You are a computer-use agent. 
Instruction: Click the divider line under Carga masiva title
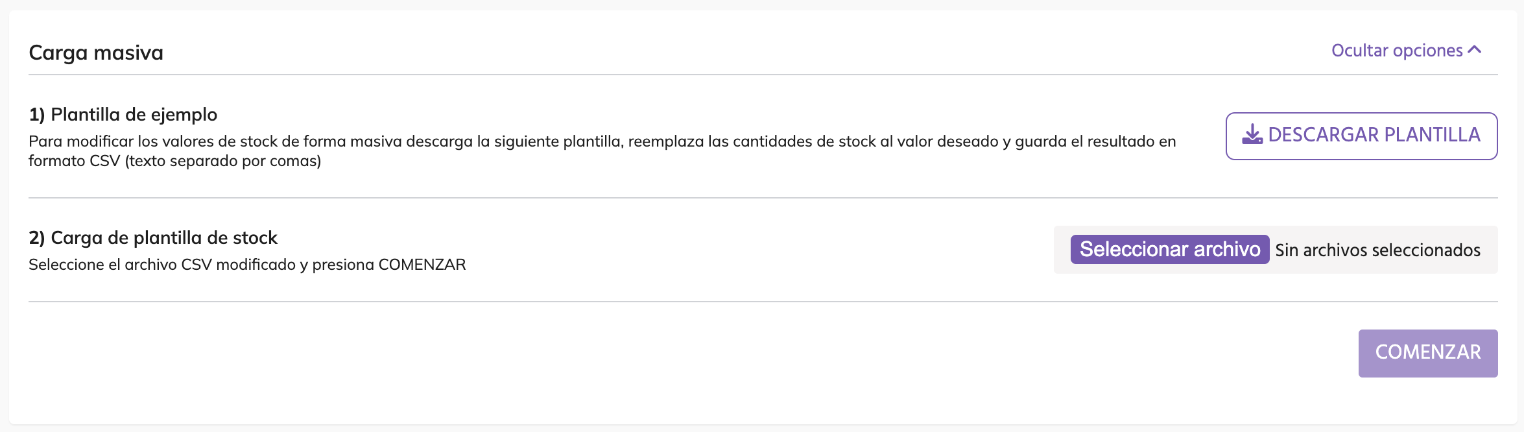(x=763, y=75)
